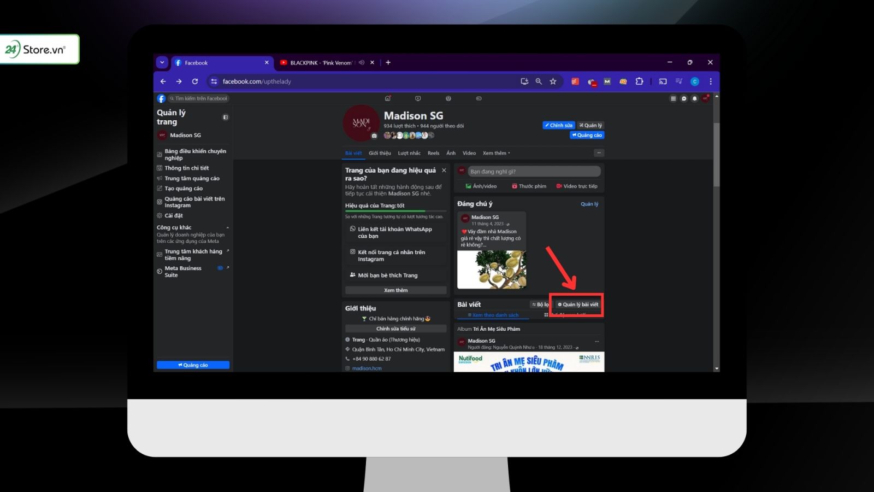Open the Facebook logo home icon

coord(161,98)
